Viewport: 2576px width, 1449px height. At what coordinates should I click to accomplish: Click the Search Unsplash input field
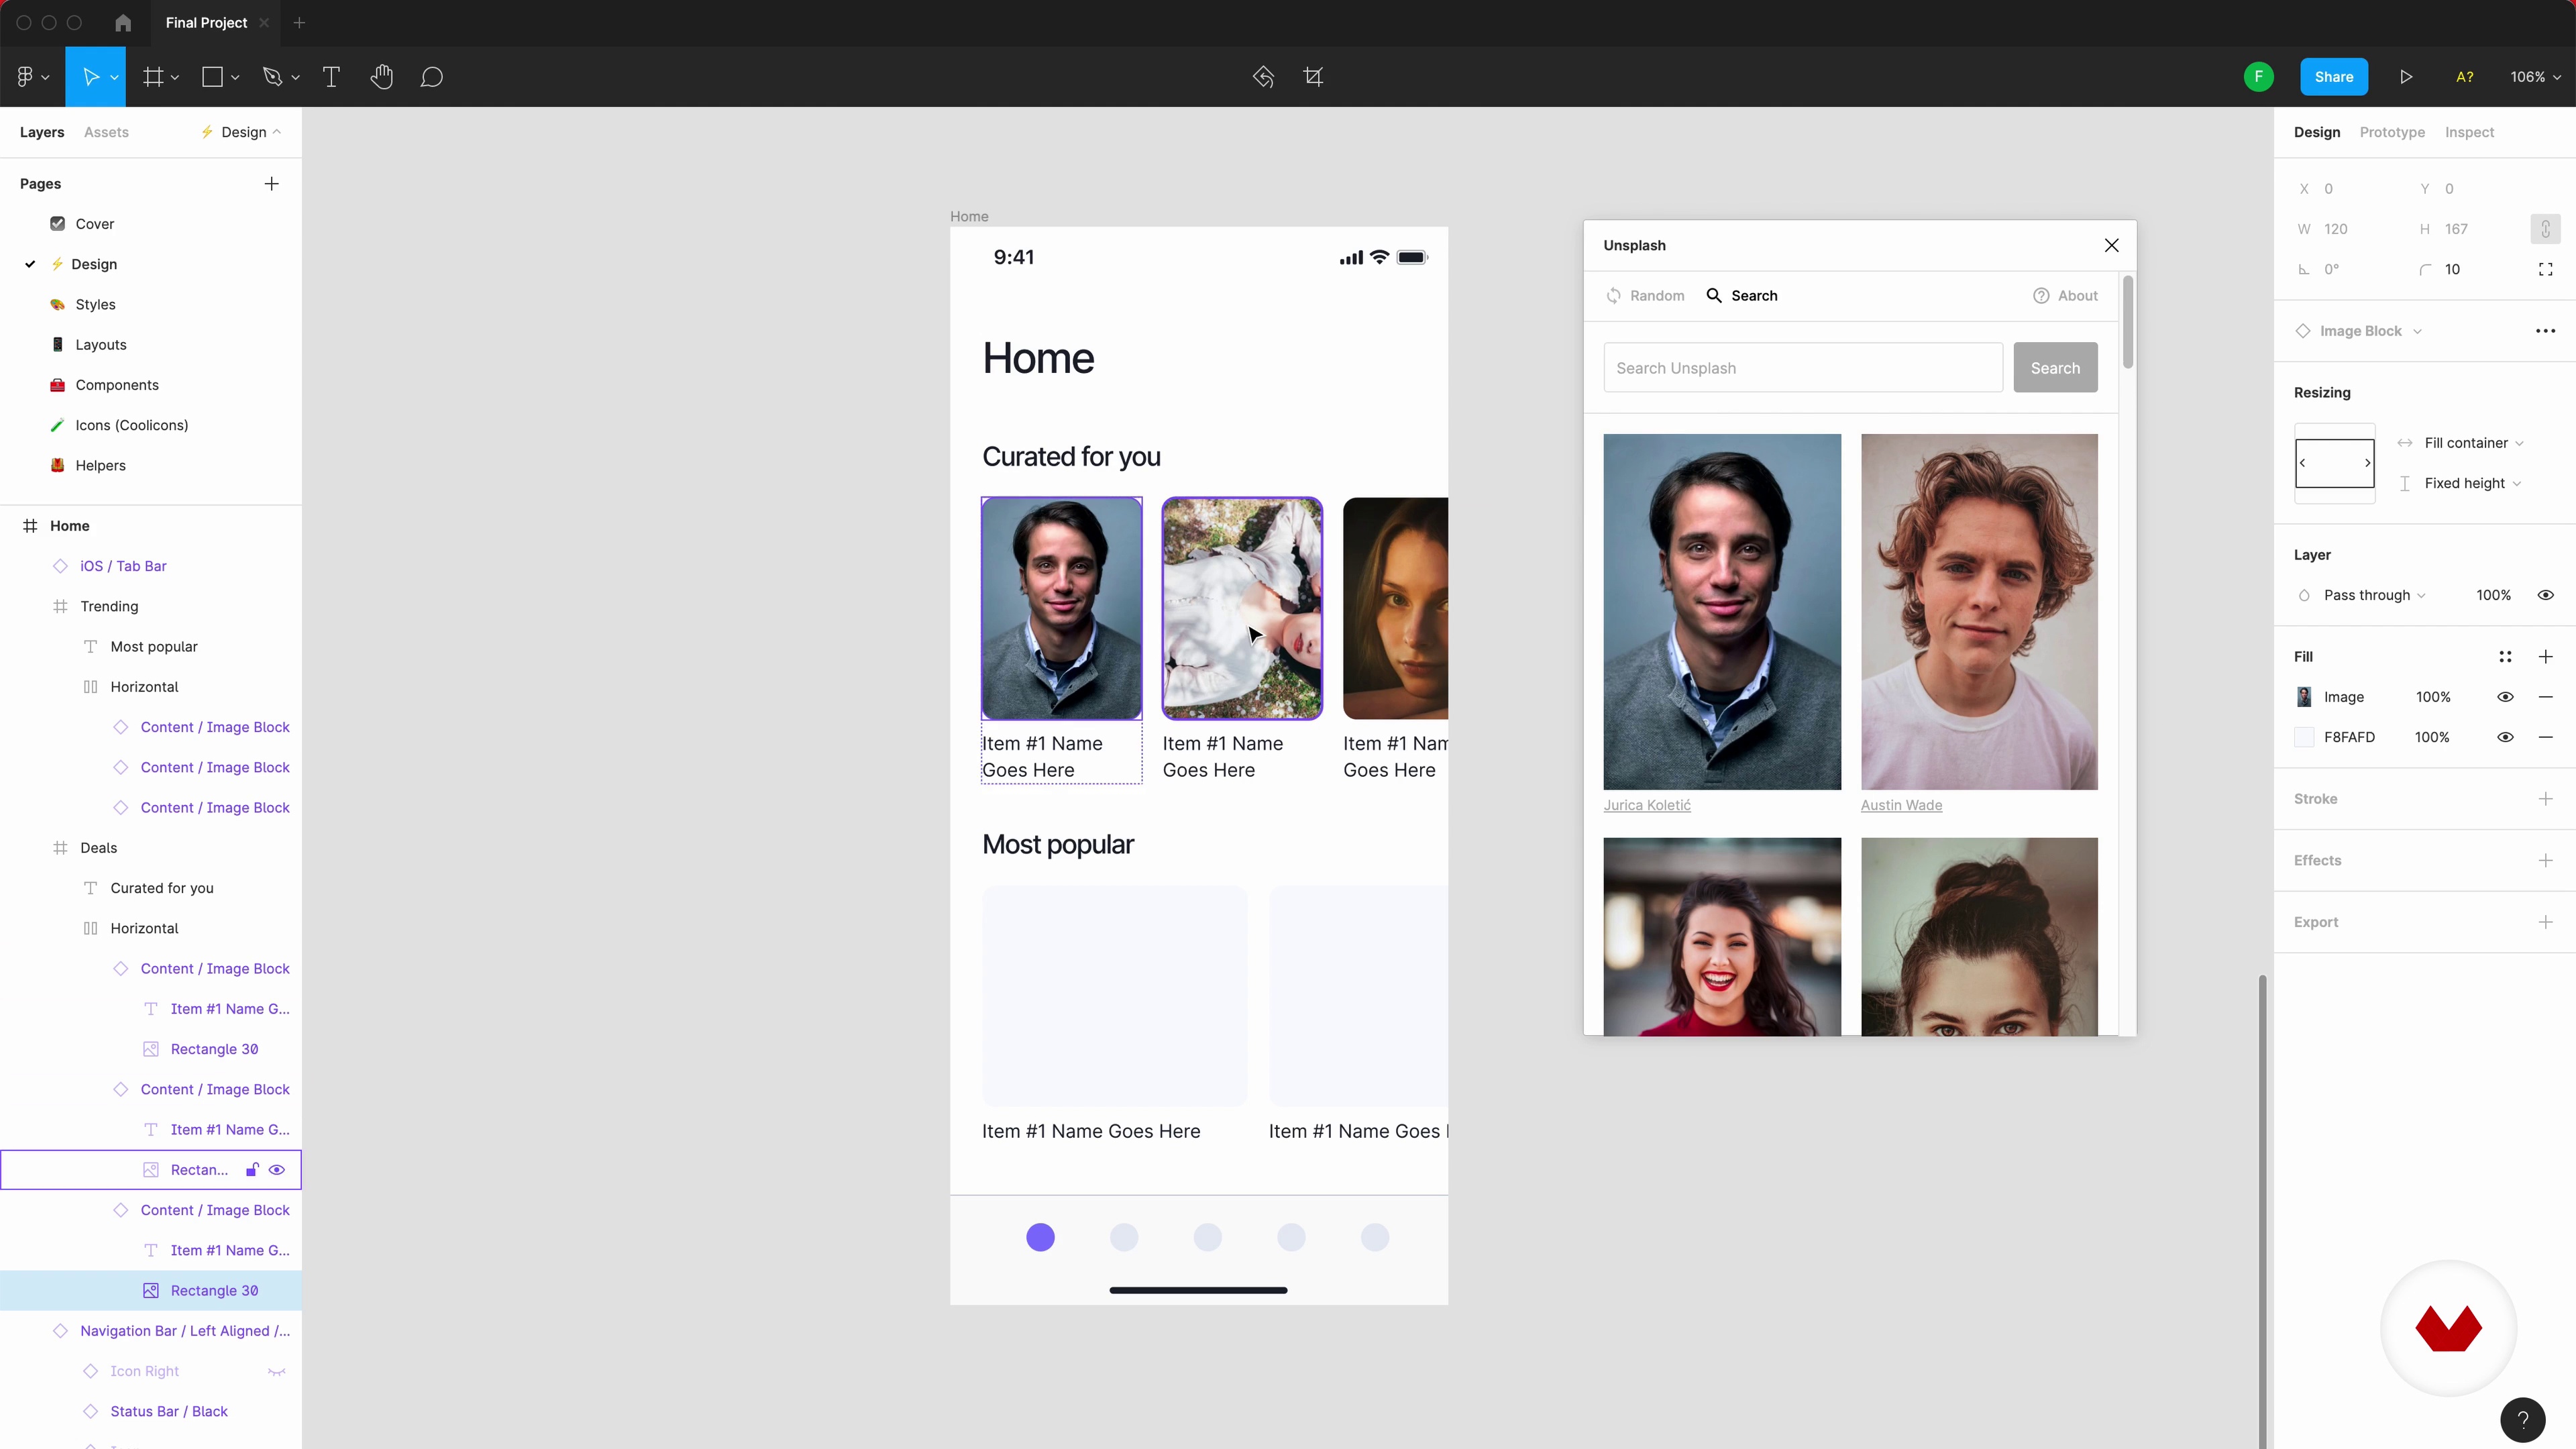(x=1802, y=368)
